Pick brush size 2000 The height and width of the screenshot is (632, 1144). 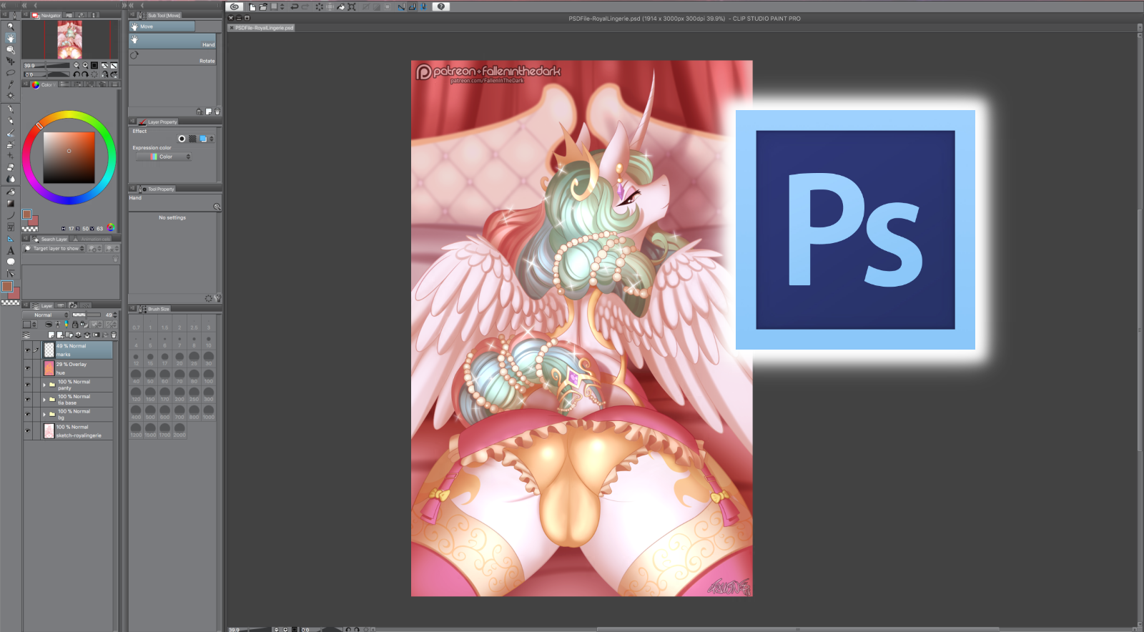179,430
